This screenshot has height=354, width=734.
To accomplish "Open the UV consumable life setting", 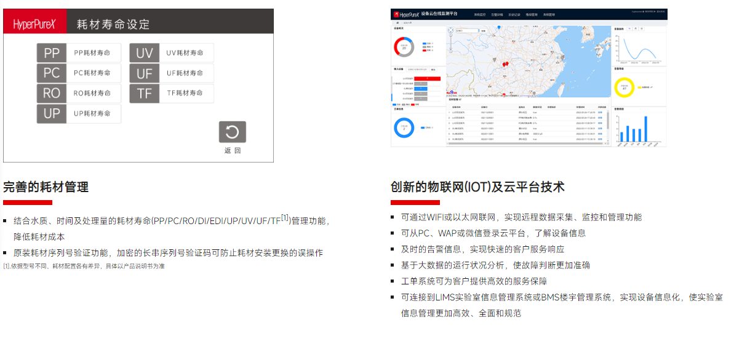I will pos(171,53).
